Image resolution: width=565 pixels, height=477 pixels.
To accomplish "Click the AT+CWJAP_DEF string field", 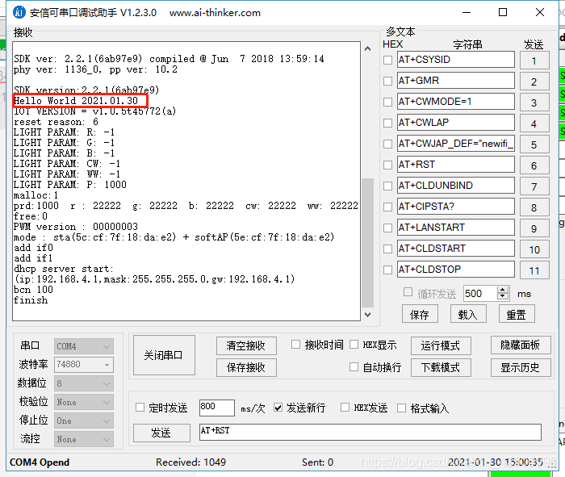I will coord(456,144).
